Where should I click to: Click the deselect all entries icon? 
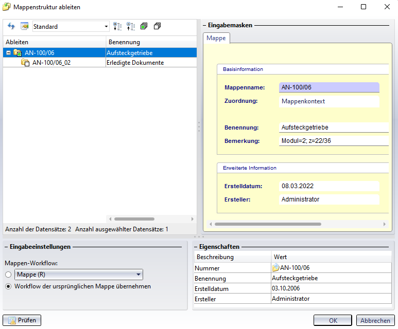click(158, 26)
